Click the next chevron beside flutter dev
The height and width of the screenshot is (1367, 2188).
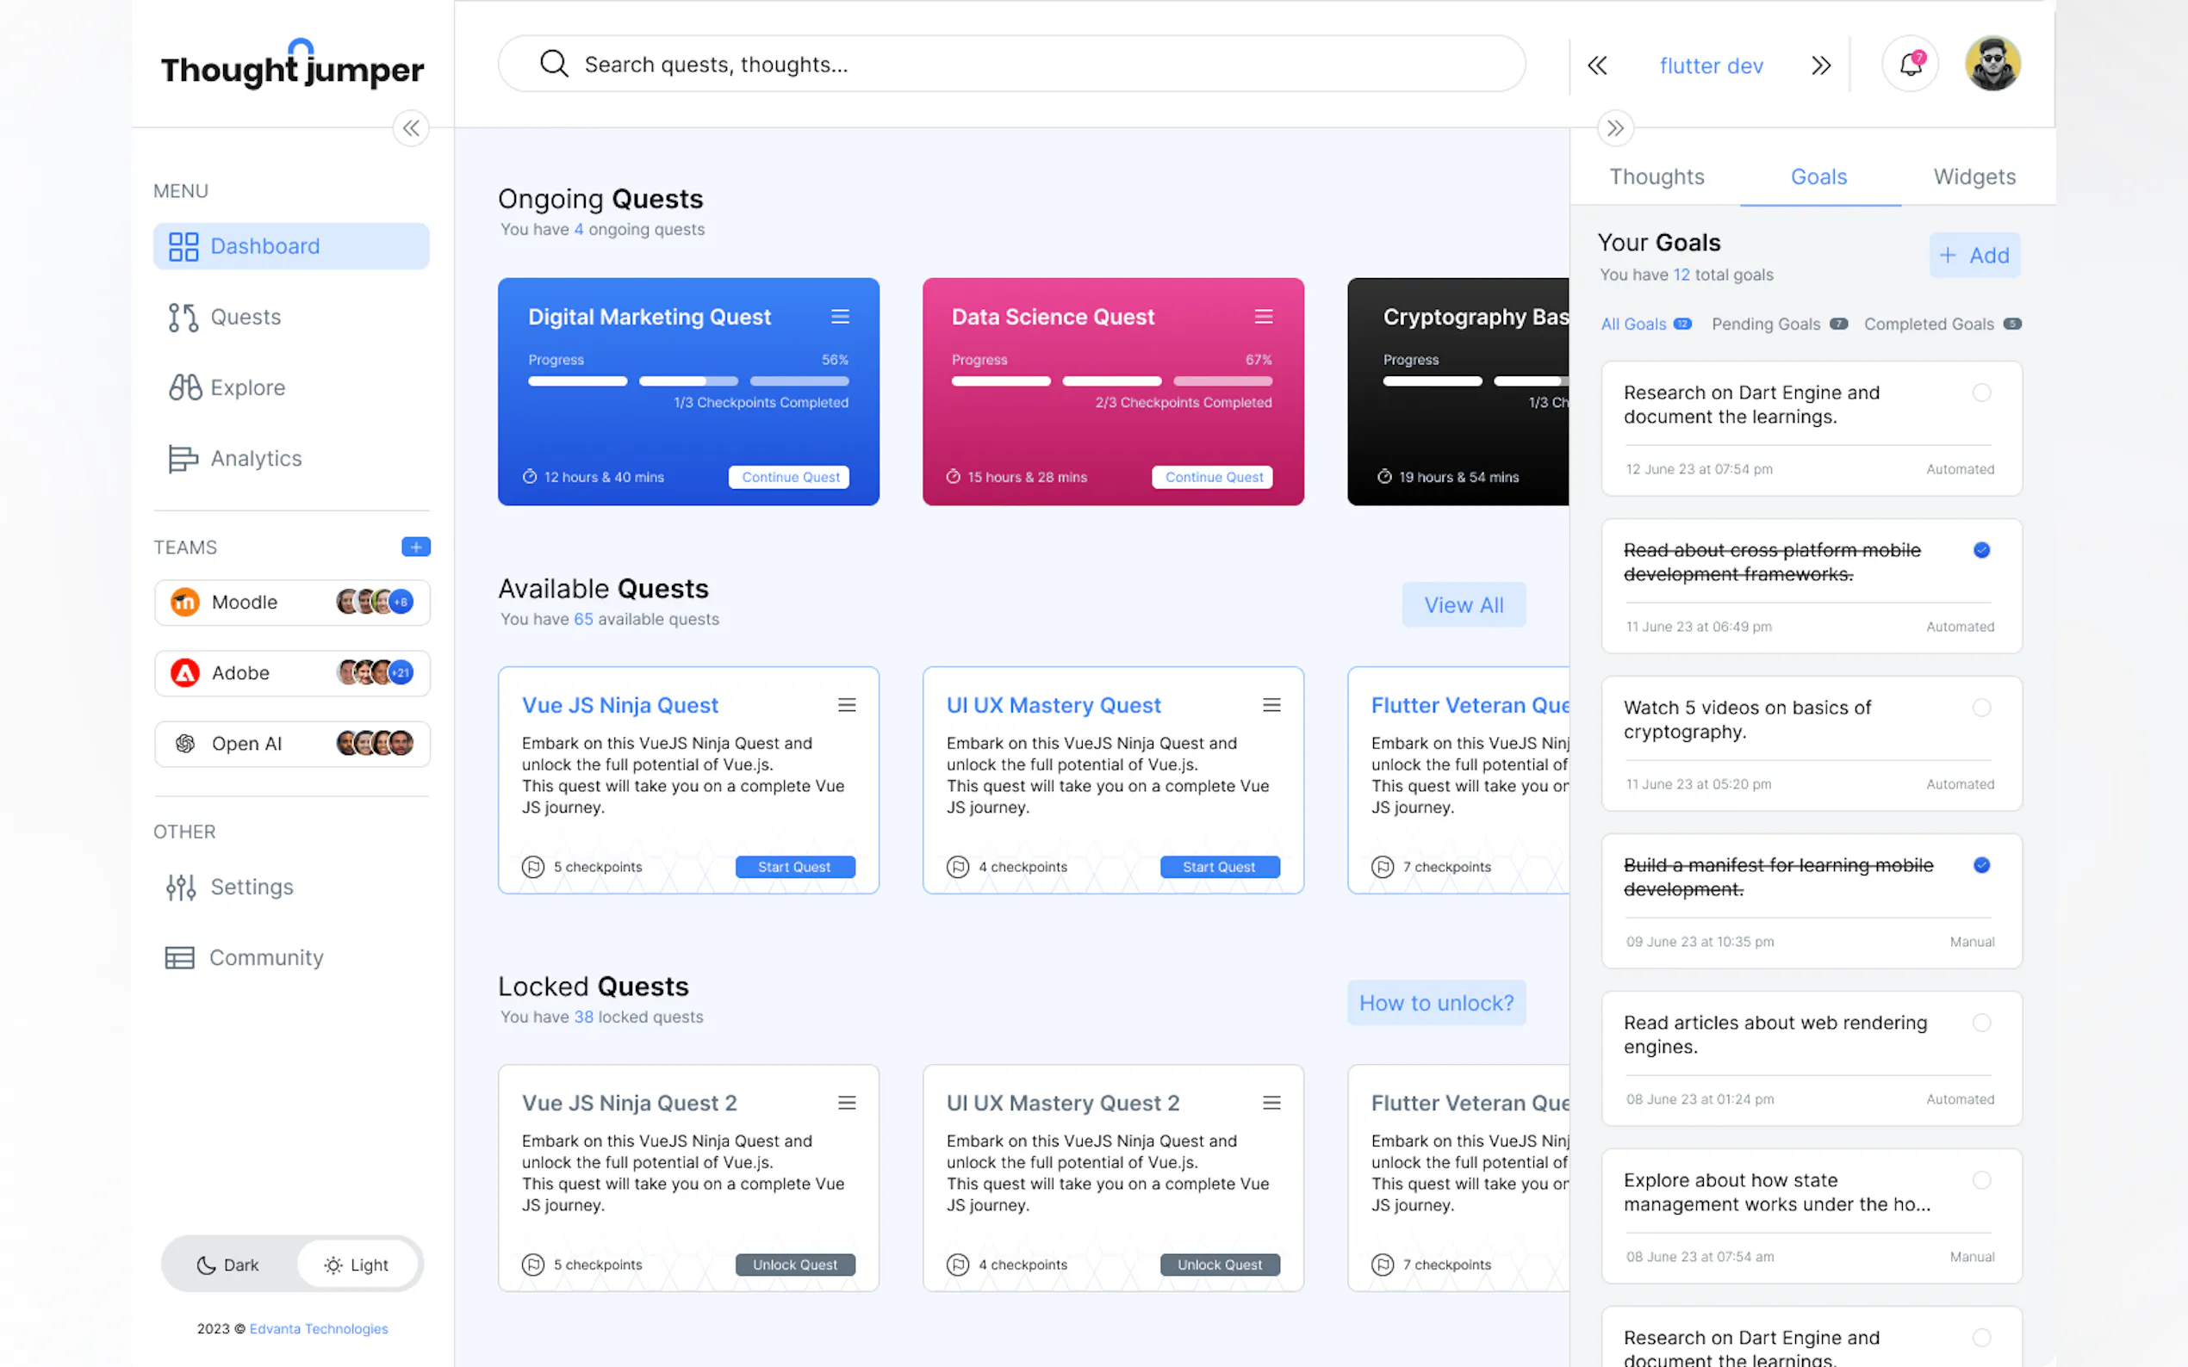tap(1821, 65)
